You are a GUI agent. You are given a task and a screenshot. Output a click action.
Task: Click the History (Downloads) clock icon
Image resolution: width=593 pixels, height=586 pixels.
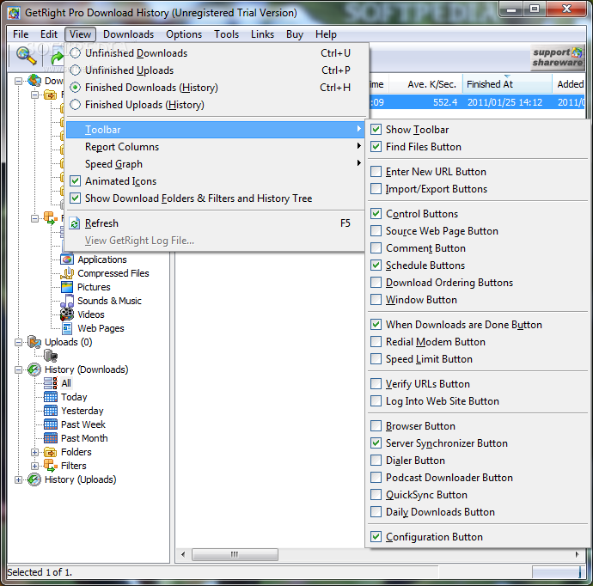[x=34, y=369]
